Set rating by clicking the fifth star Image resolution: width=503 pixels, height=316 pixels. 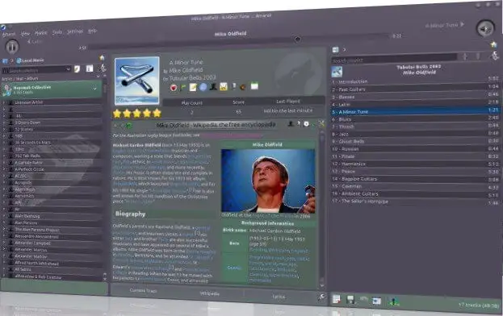157,113
